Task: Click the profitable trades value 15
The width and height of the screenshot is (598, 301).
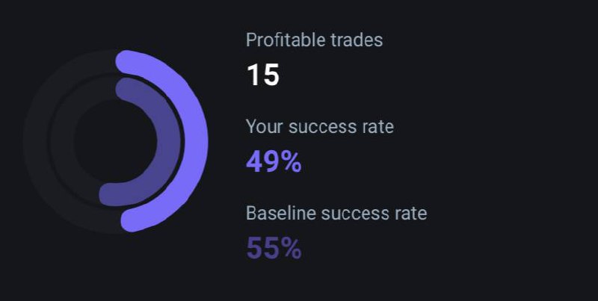Action: 263,75
